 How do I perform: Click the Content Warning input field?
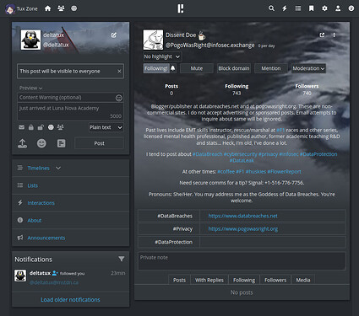[x=66, y=98]
